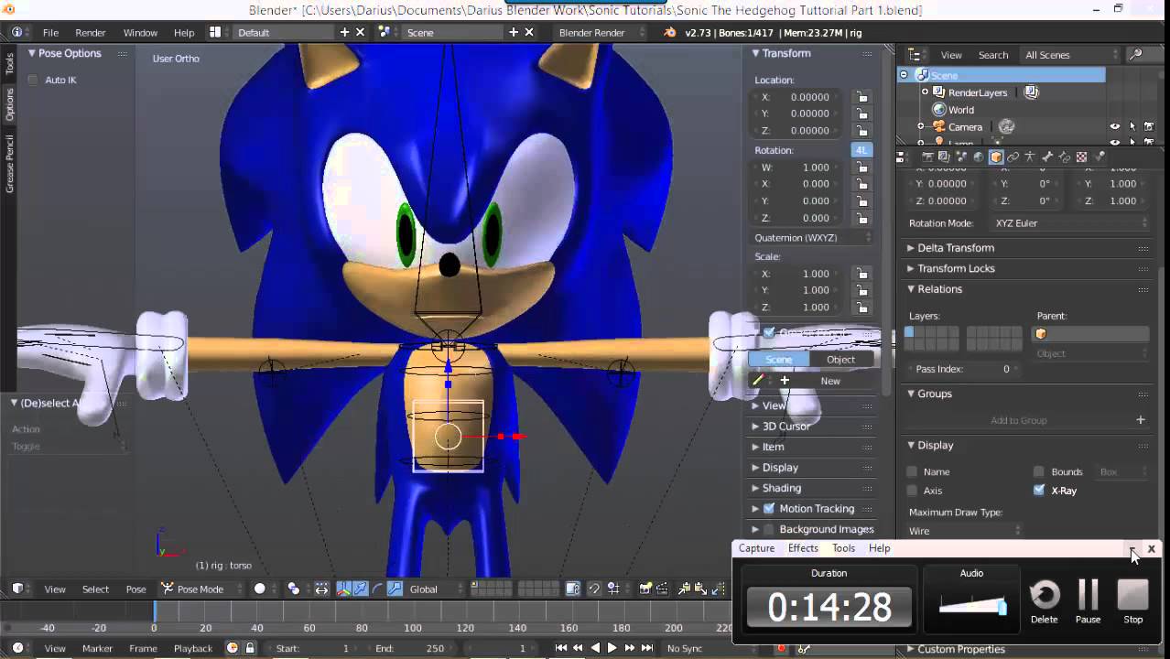Check the Background Images checkbox

point(769,529)
